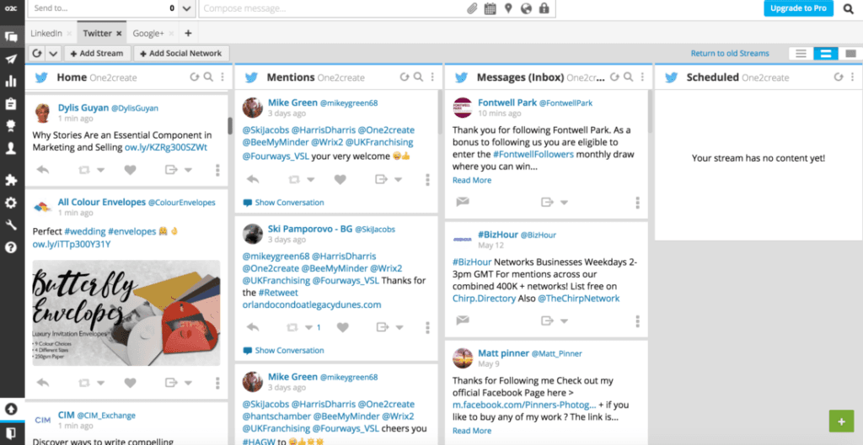
Task: Open Assignments clipboard icon in sidebar
Action: [11, 103]
